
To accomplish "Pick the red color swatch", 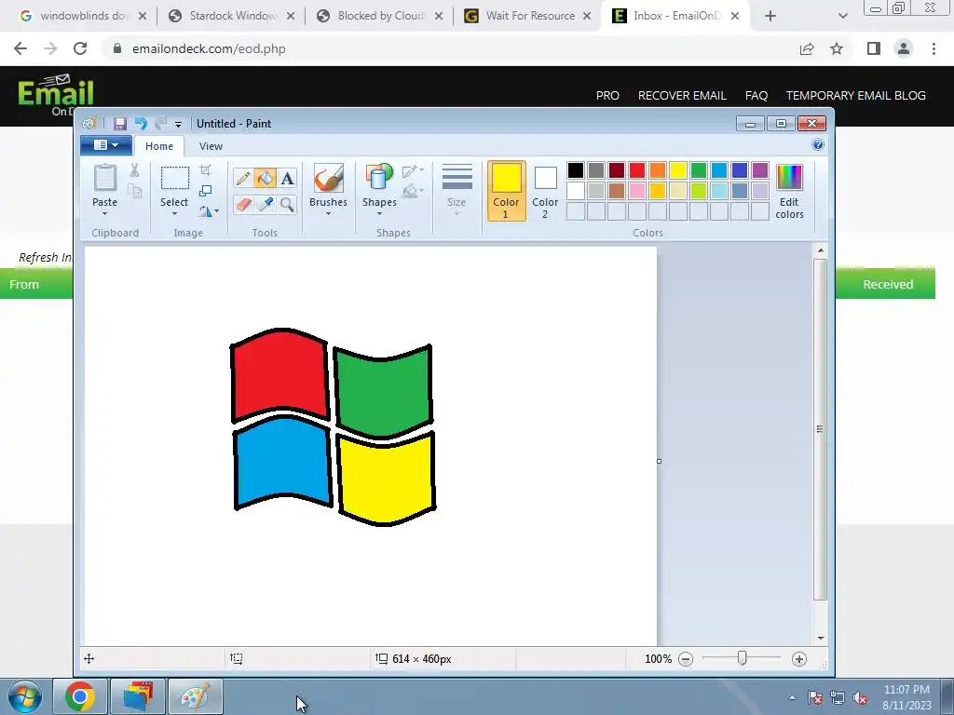I will [x=637, y=170].
